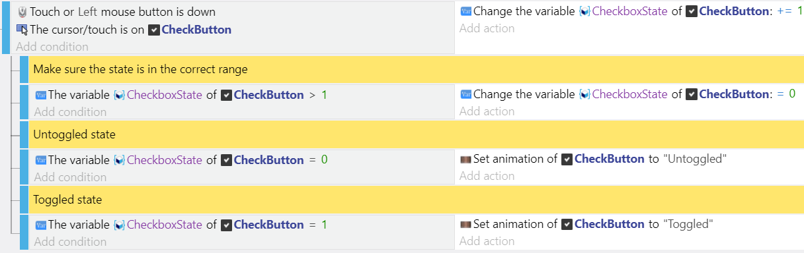Click the CheckButton object icon in cursor condition
Image resolution: width=804 pixels, height=253 pixels.
click(x=153, y=30)
